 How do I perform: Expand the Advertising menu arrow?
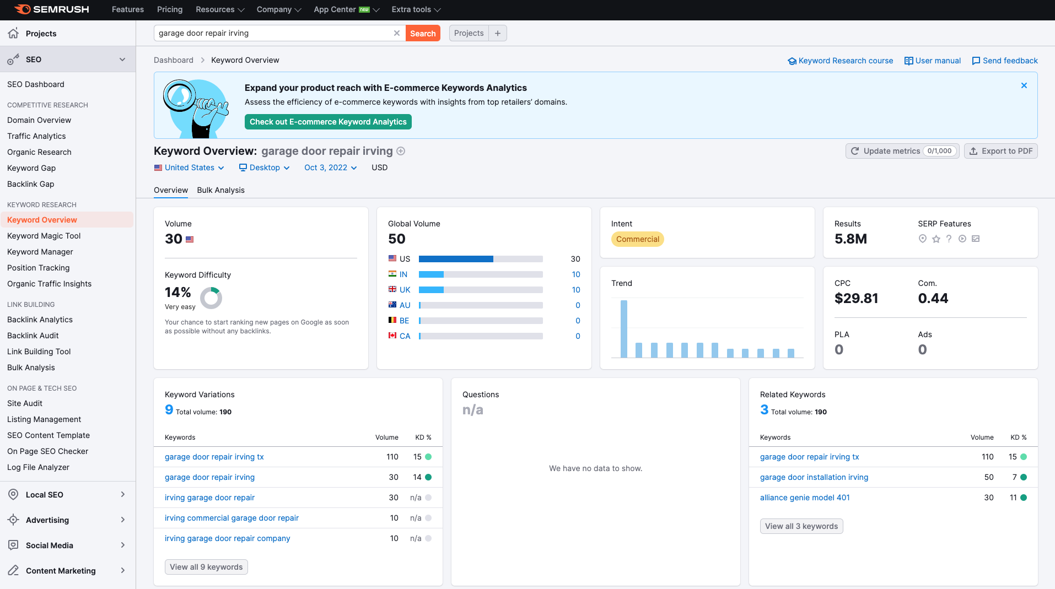coord(122,520)
